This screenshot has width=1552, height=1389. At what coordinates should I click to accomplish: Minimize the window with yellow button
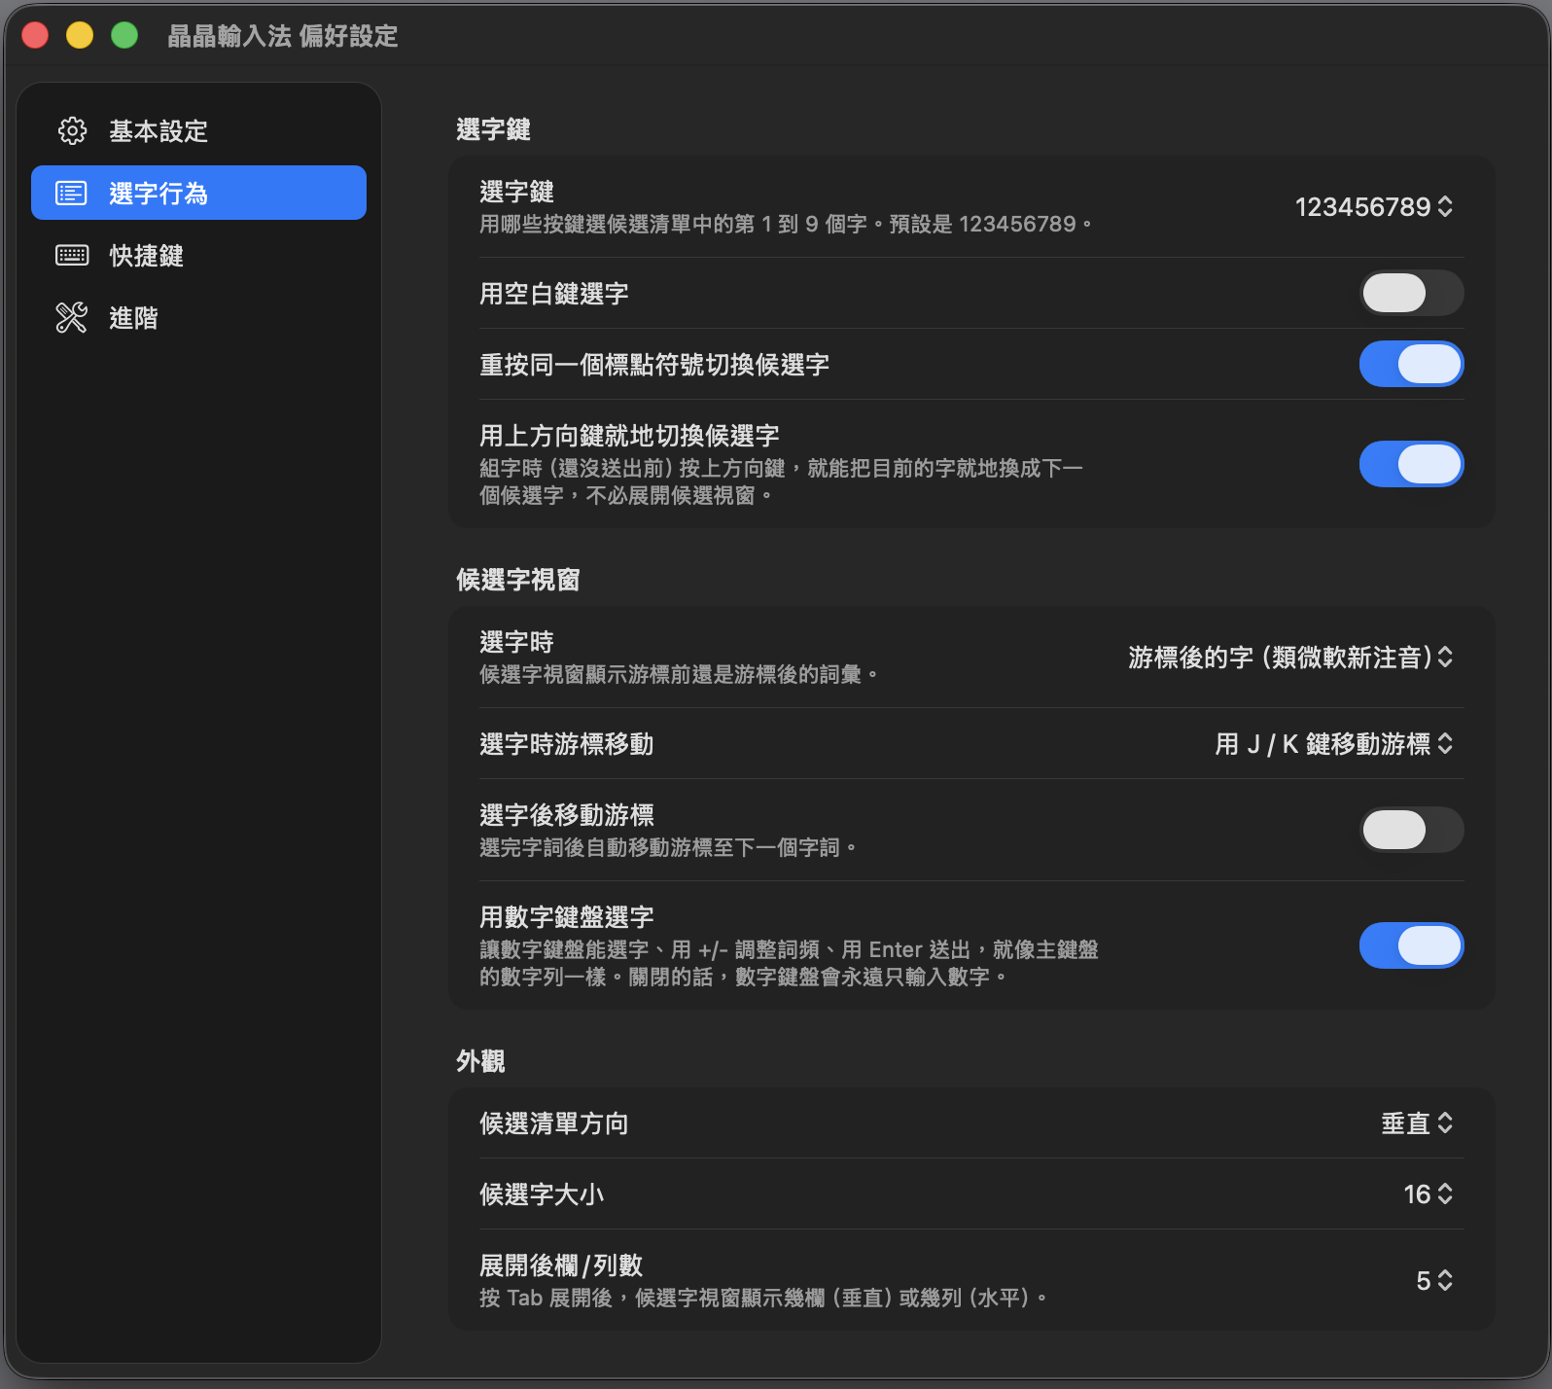pos(80,36)
